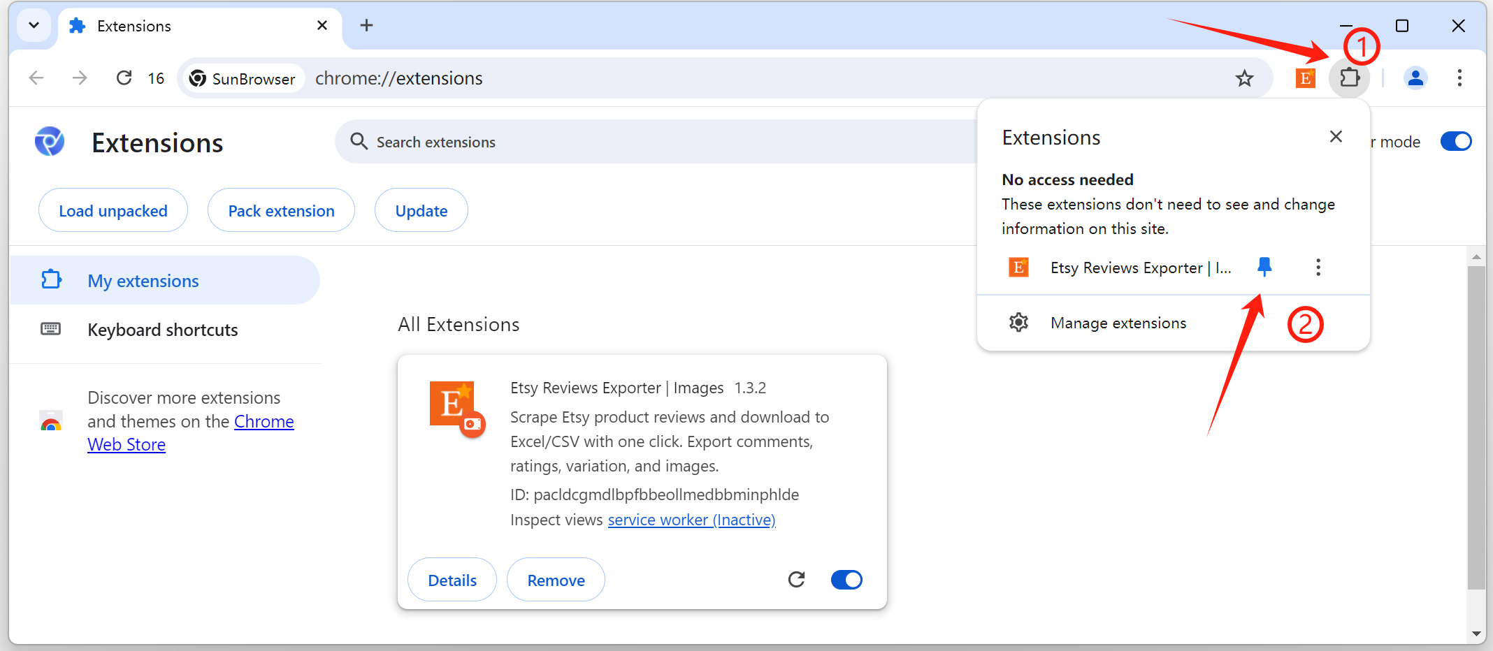Open the browser three-dot menu
This screenshot has height=651, width=1493.
(x=1459, y=78)
